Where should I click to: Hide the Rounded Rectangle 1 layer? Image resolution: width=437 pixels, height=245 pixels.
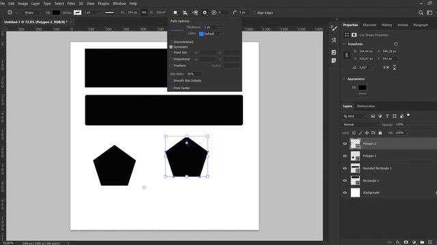point(345,168)
